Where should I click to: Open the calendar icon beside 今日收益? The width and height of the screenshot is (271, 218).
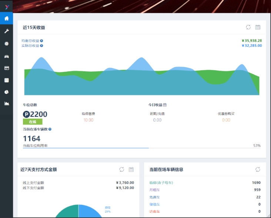(x=165, y=105)
